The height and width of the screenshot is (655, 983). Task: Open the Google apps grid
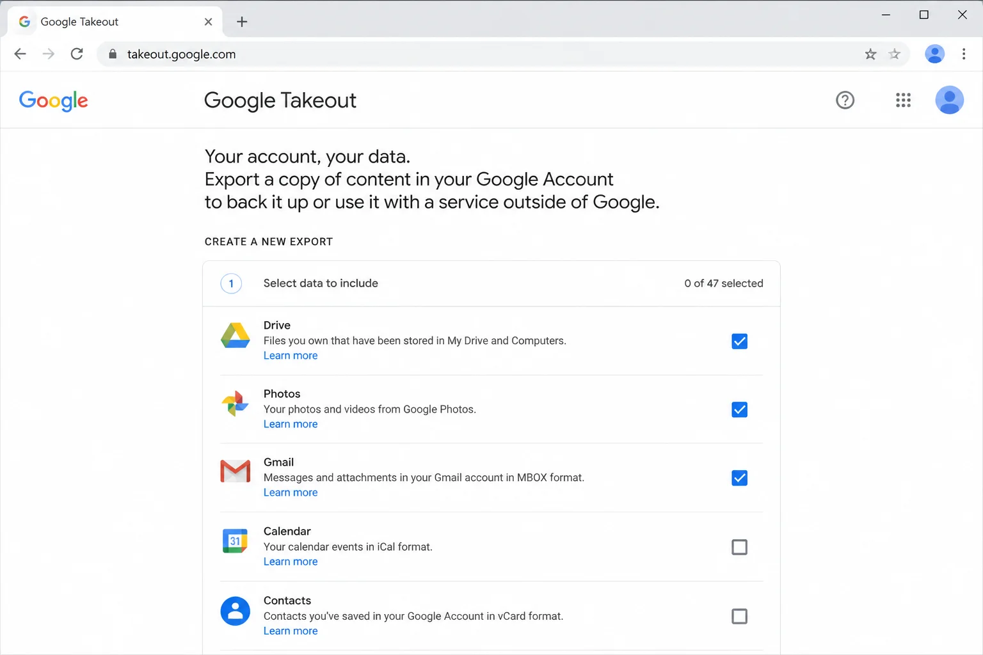903,100
